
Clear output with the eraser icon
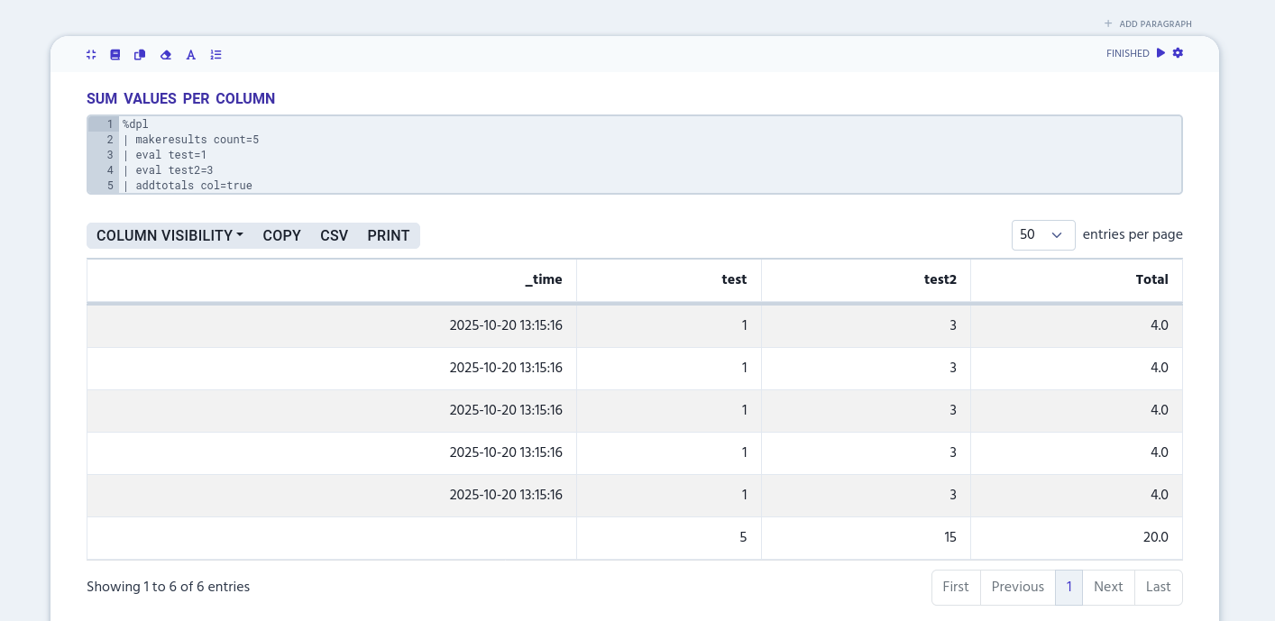pos(165,55)
